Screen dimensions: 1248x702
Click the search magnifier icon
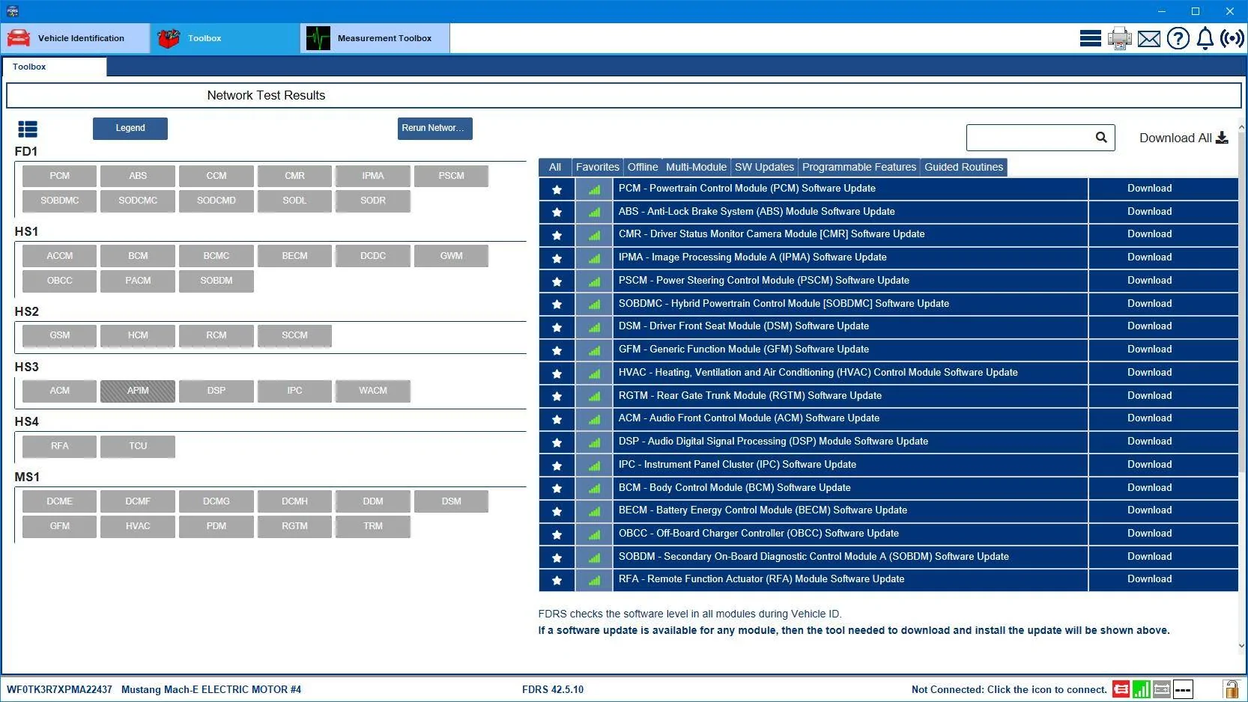(x=1101, y=137)
